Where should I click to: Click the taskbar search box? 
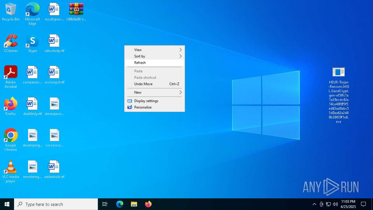56,204
